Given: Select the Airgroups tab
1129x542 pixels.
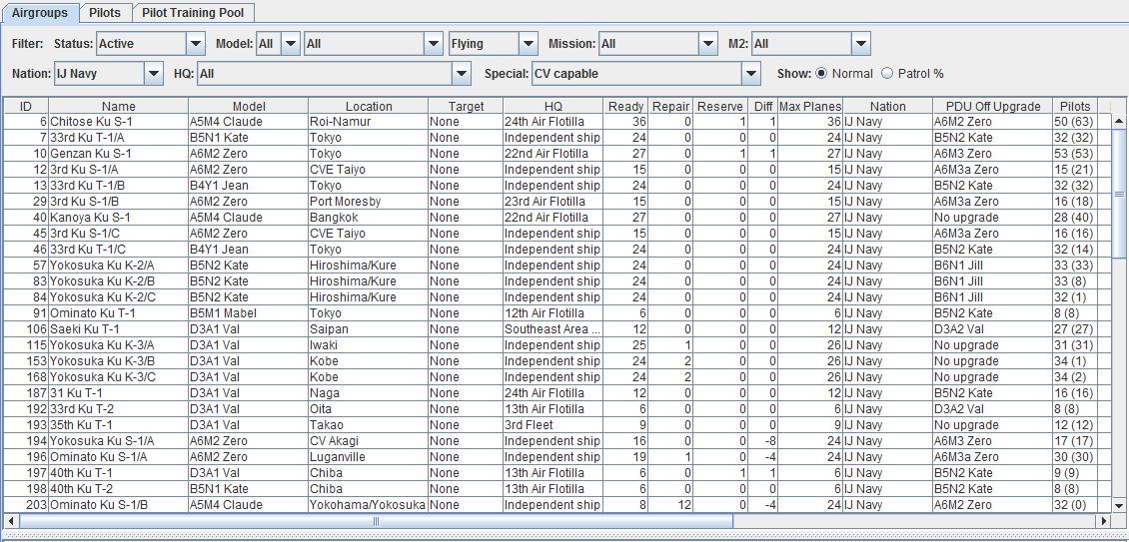Looking at the screenshot, I should 40,13.
